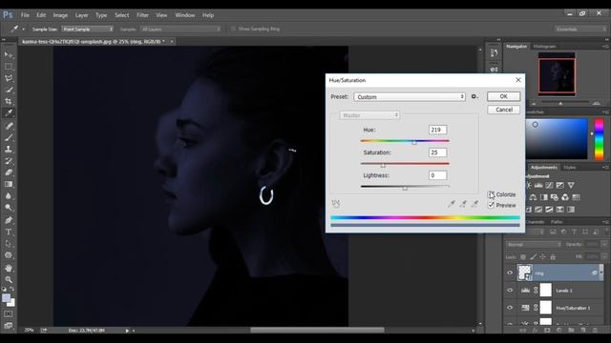The width and height of the screenshot is (611, 343).
Task: Hide the Levels 1 layer
Action: [510, 290]
